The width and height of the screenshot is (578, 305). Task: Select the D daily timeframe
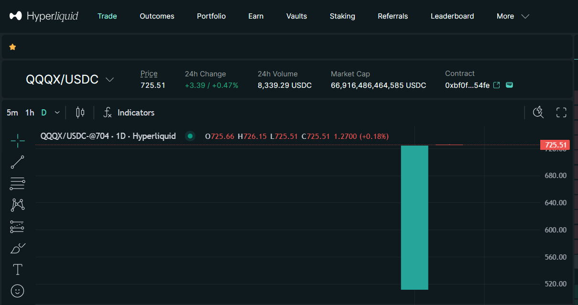(44, 113)
